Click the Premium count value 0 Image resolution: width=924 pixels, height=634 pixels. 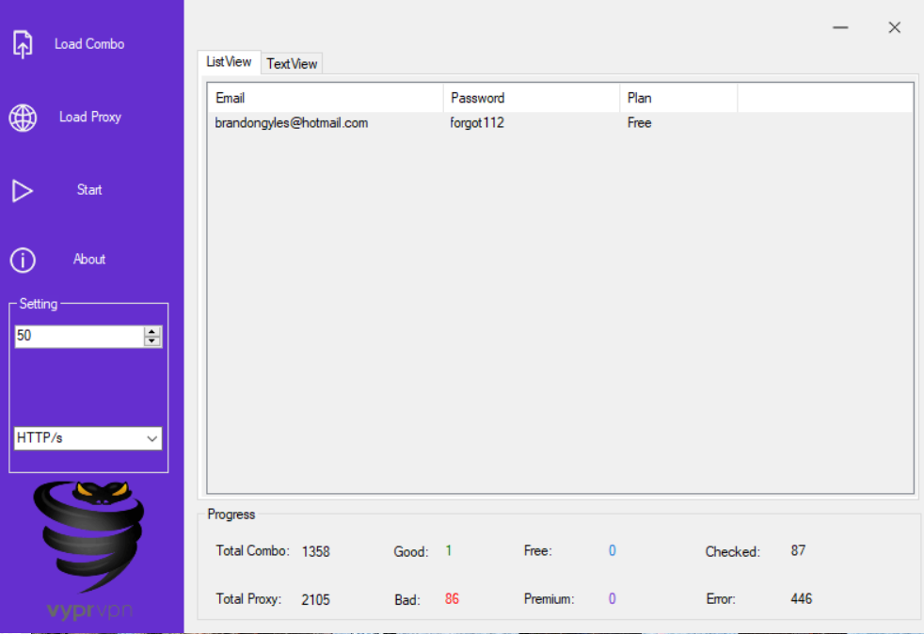613,599
